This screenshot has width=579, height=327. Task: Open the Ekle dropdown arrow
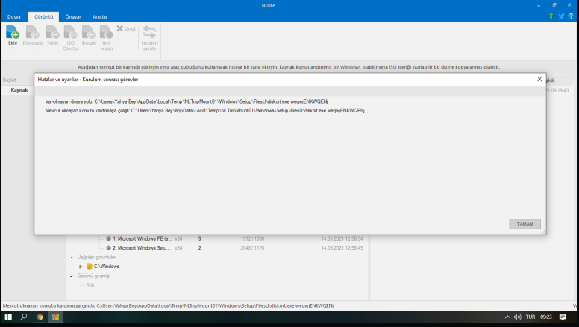point(13,48)
